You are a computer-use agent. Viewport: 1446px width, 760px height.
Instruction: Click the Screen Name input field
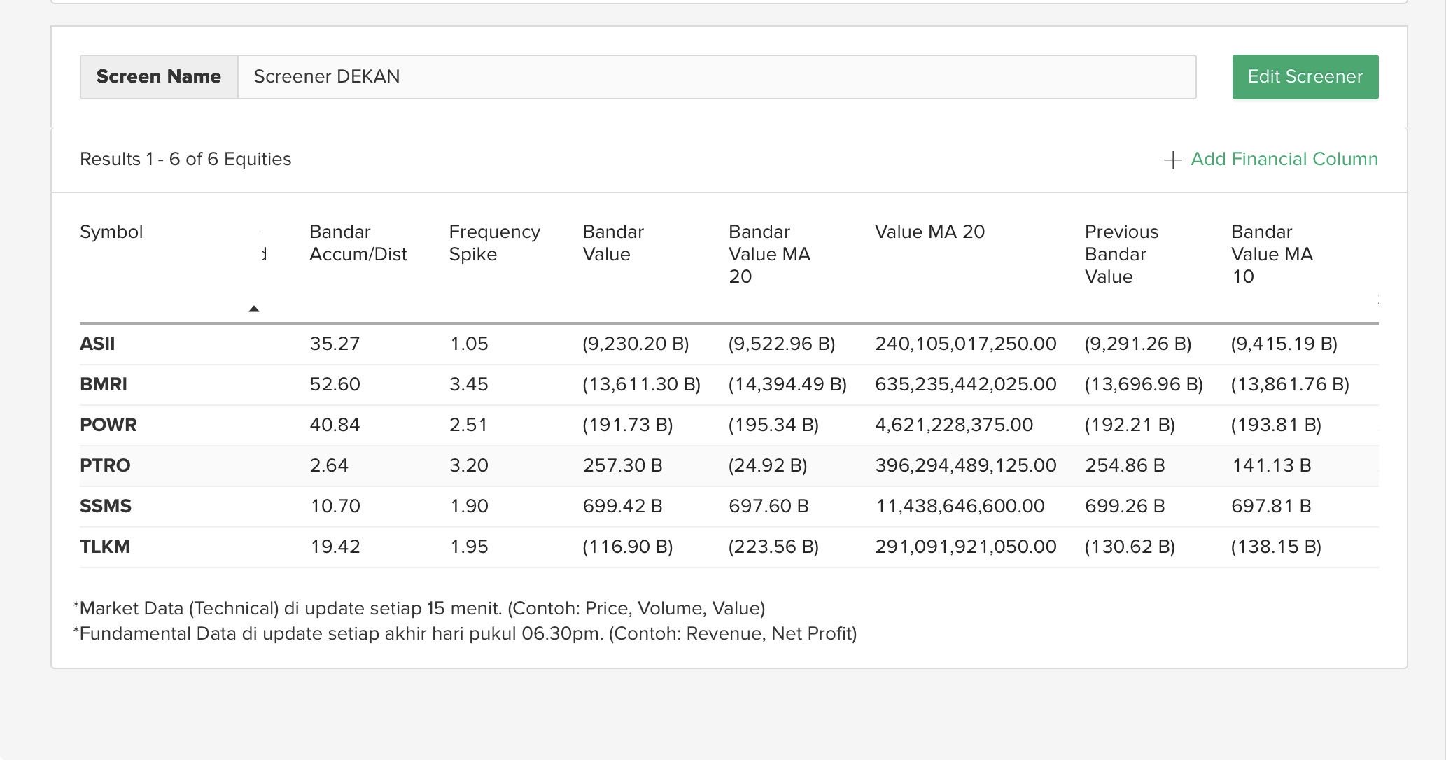click(716, 77)
